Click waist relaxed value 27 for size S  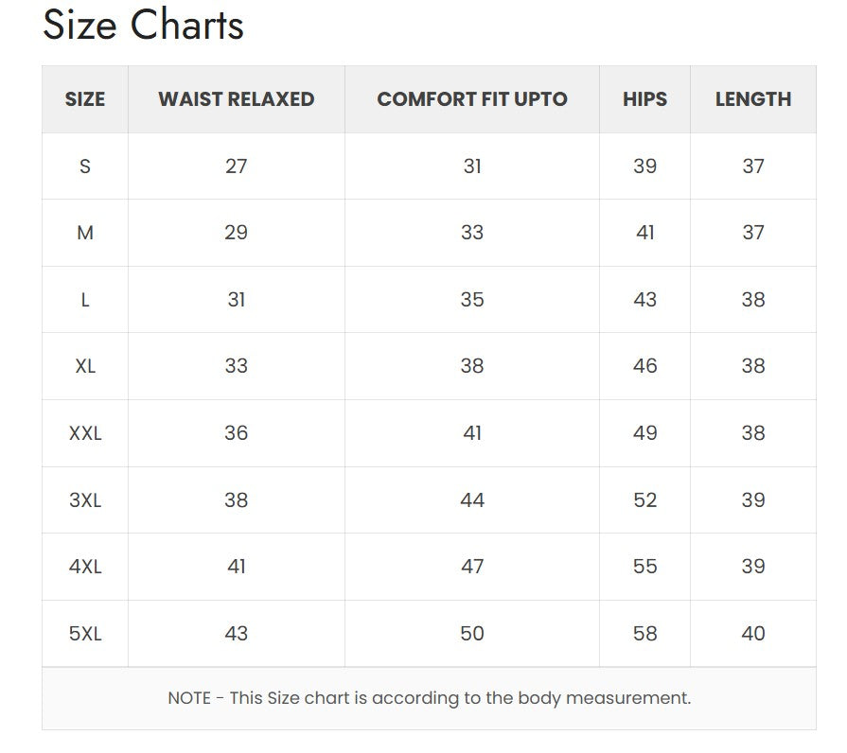[x=237, y=166]
